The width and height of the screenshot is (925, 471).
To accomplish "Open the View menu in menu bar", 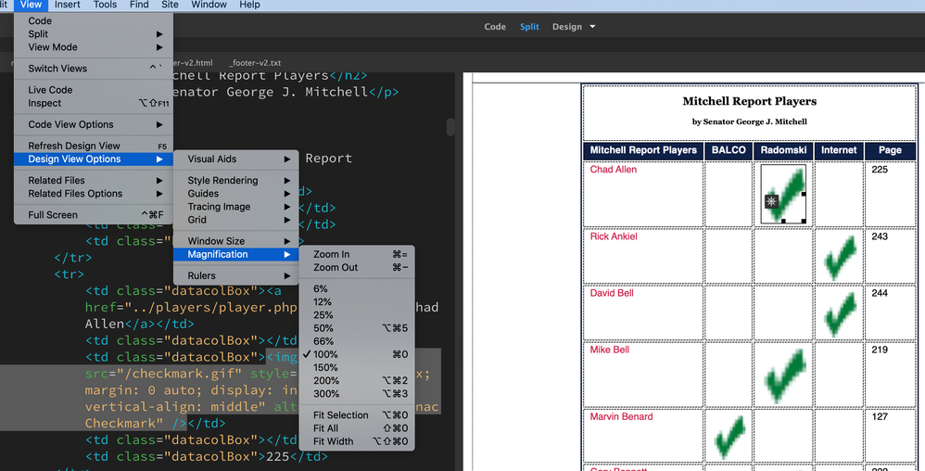I will [31, 5].
